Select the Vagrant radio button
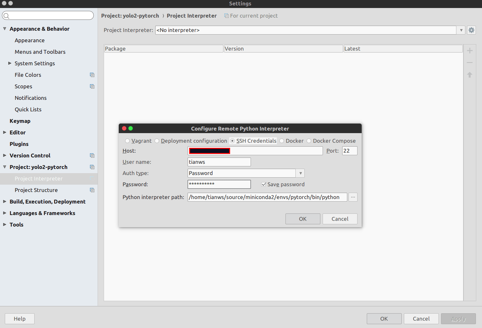 (x=127, y=141)
